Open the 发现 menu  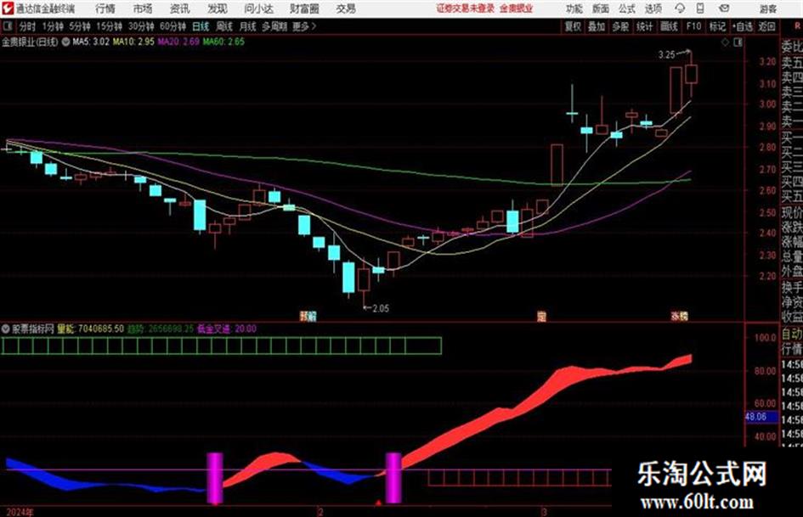click(x=218, y=8)
